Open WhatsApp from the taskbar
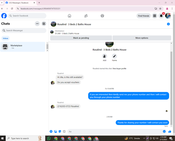This screenshot has height=141, width=175. point(49,138)
